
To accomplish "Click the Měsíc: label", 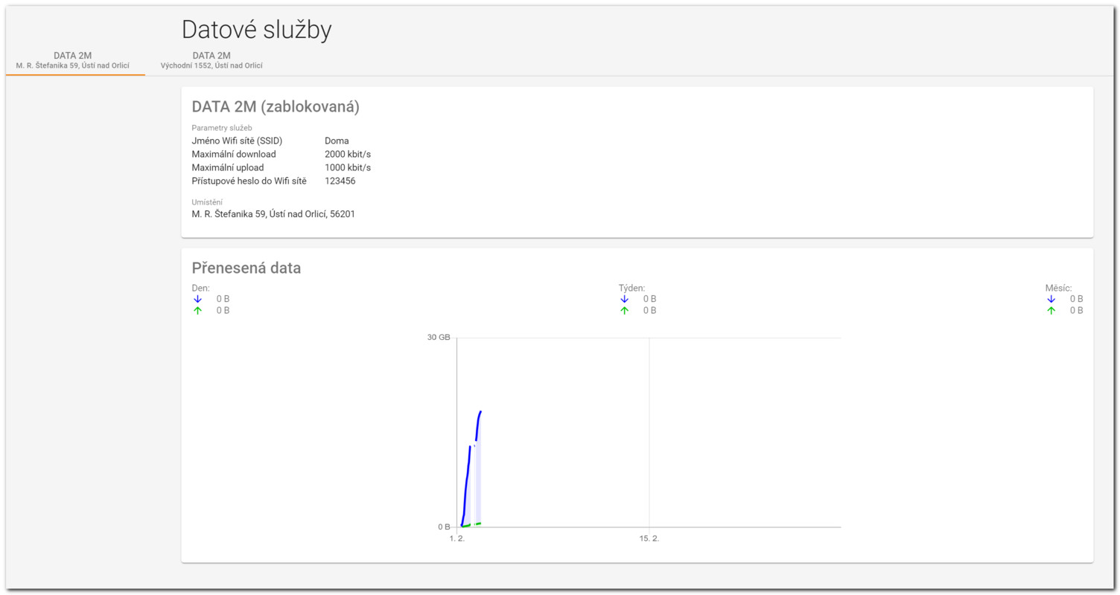I will click(x=1058, y=288).
